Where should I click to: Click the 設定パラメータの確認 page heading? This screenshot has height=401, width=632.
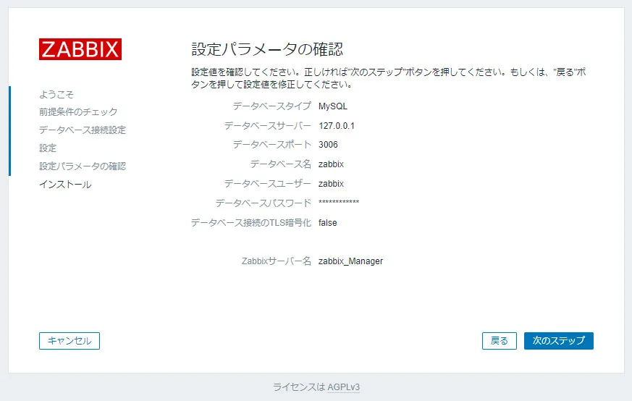pyautogui.click(x=267, y=49)
